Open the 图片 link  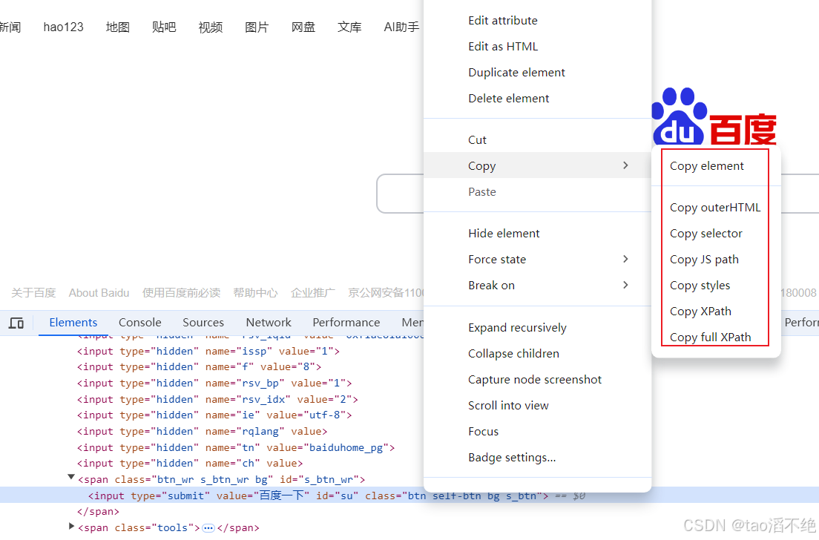[257, 27]
